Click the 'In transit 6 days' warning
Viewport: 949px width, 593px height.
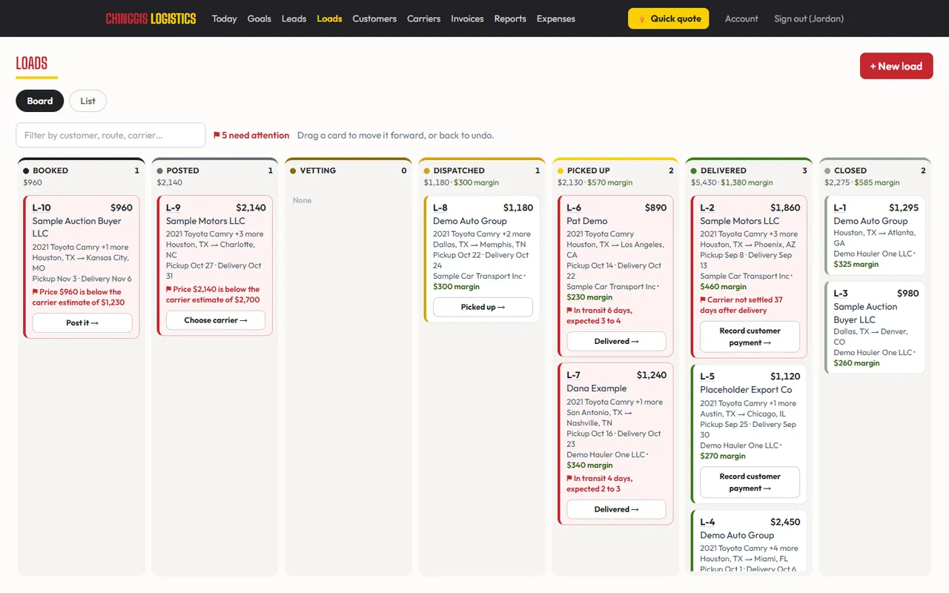[600, 316]
